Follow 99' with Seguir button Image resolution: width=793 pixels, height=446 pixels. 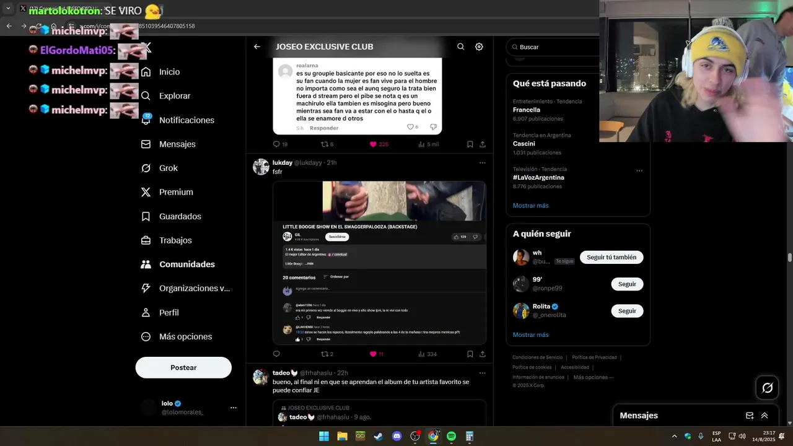(627, 284)
